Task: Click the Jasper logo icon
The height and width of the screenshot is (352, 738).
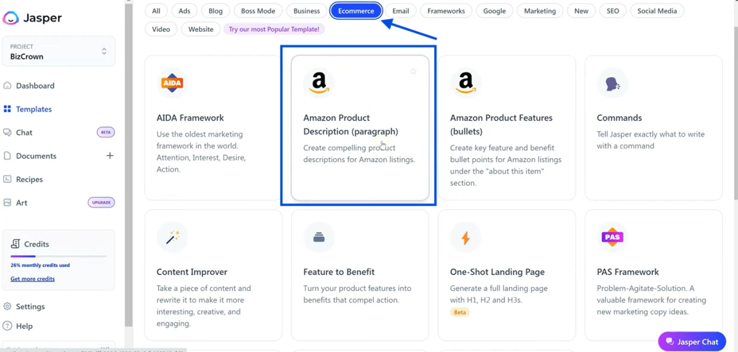Action: click(11, 18)
